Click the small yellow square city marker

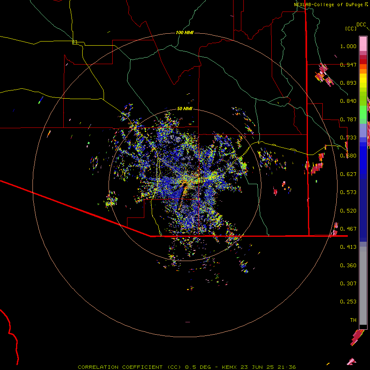click(x=74, y=42)
